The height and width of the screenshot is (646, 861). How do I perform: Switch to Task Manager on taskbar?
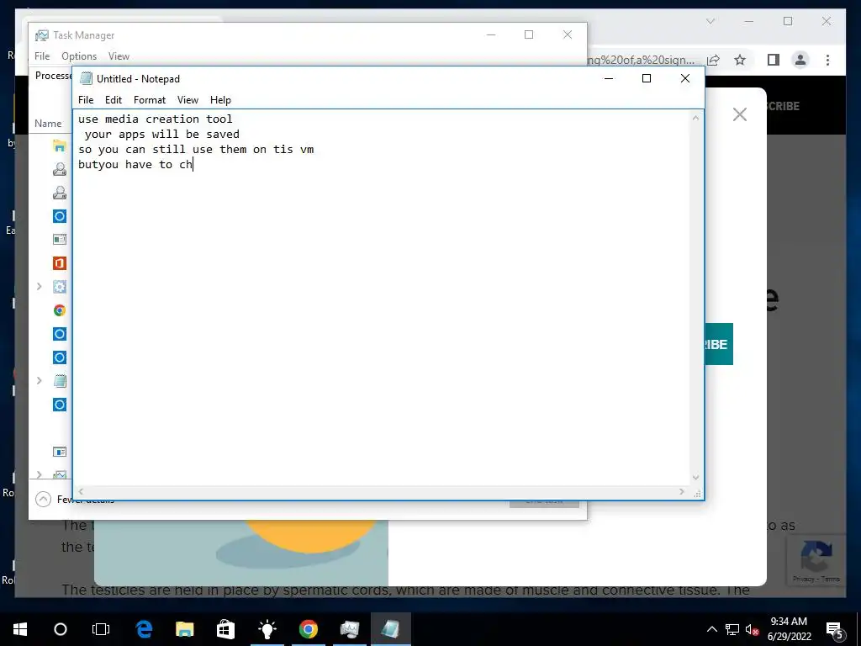[350, 629]
